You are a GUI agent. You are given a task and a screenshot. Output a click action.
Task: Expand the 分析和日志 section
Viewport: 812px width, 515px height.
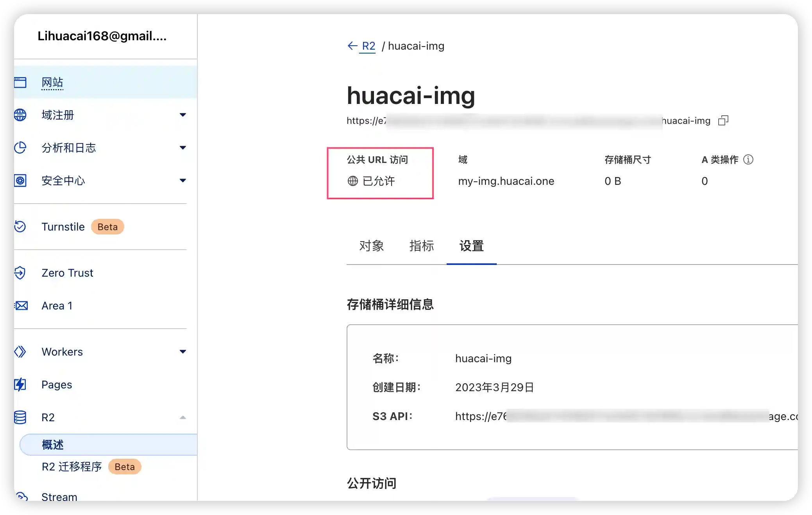183,148
